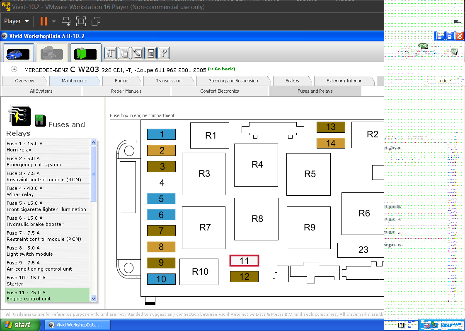The image size is (465, 331).
Task: Select the blue passenger car icon
Action: coord(18,53)
